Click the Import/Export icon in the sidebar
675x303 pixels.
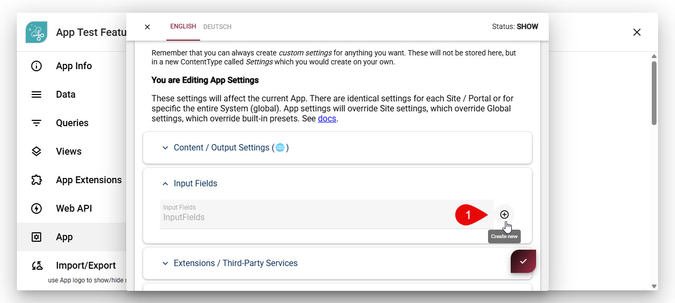pyautogui.click(x=36, y=266)
